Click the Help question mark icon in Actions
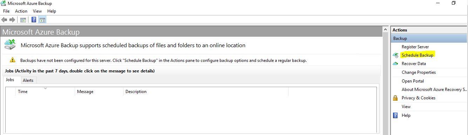Screen dimensions: 468x135 point(395,115)
